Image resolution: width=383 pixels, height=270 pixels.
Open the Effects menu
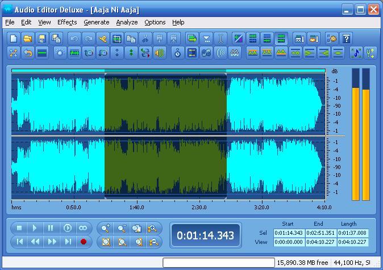coord(67,22)
